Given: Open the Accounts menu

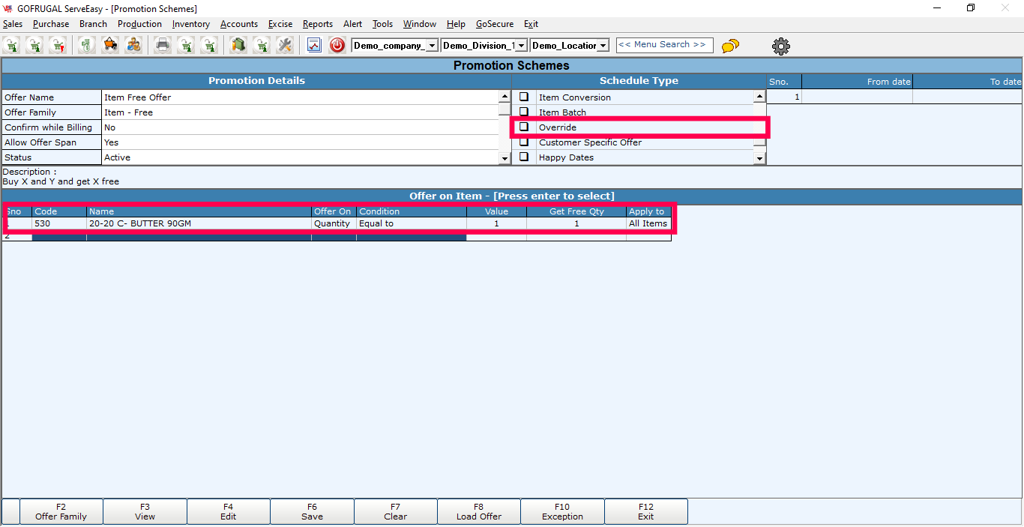Looking at the screenshot, I should 239,24.
